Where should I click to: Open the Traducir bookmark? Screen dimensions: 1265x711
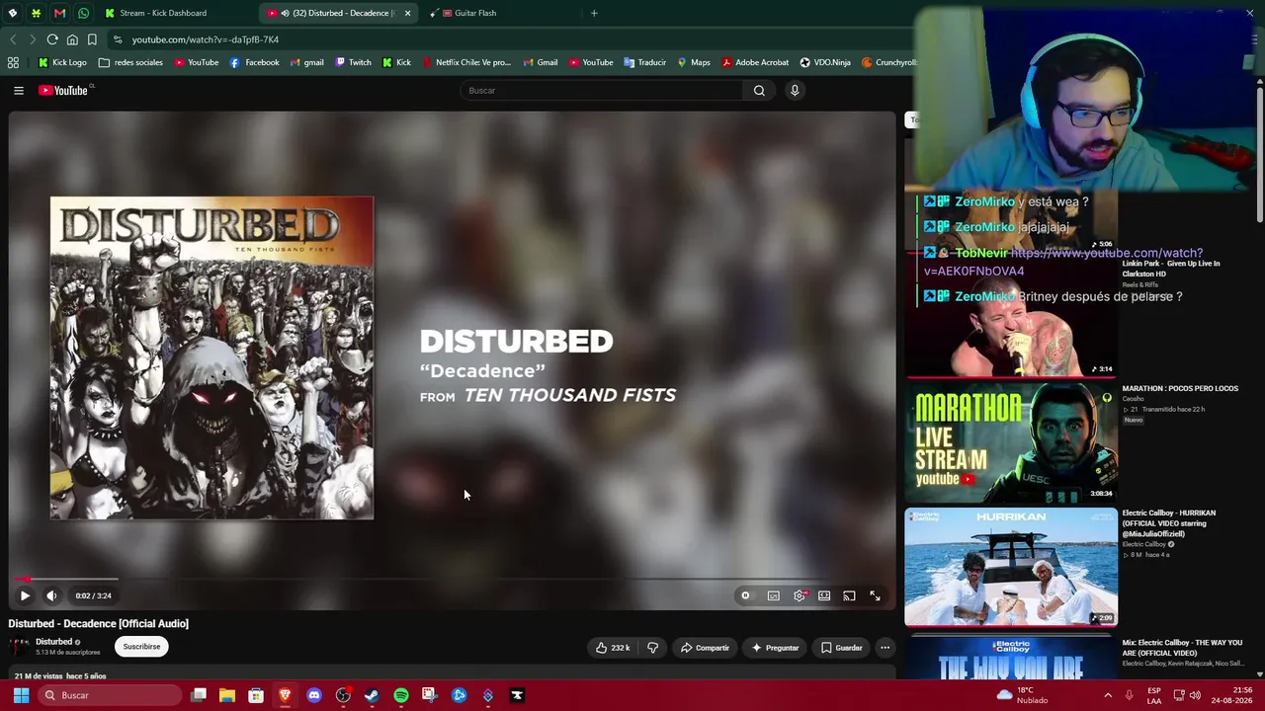tap(644, 62)
